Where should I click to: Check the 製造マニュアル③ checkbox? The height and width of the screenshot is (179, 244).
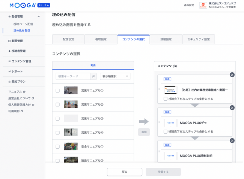57,161
